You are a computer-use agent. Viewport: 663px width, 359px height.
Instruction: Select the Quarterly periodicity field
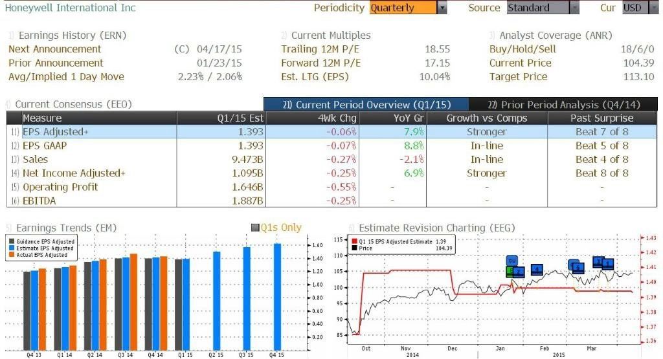pyautogui.click(x=403, y=8)
